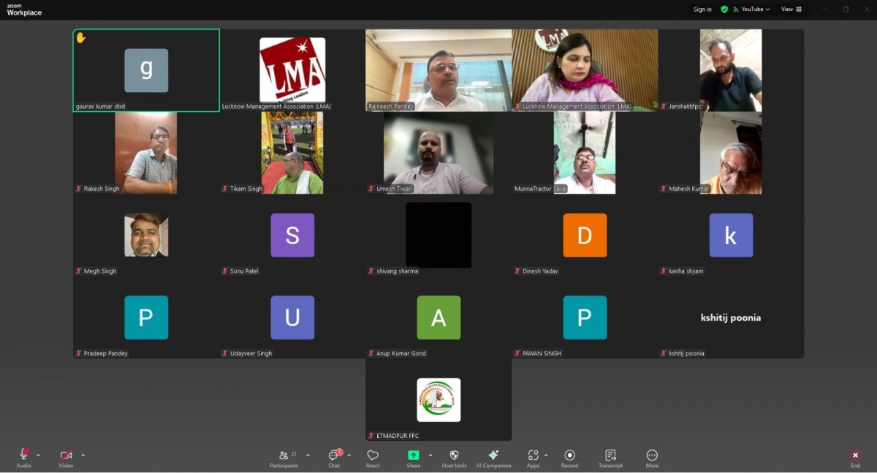This screenshot has width=877, height=473.
Task: Expand the Share options arrow
Action: coord(430,455)
